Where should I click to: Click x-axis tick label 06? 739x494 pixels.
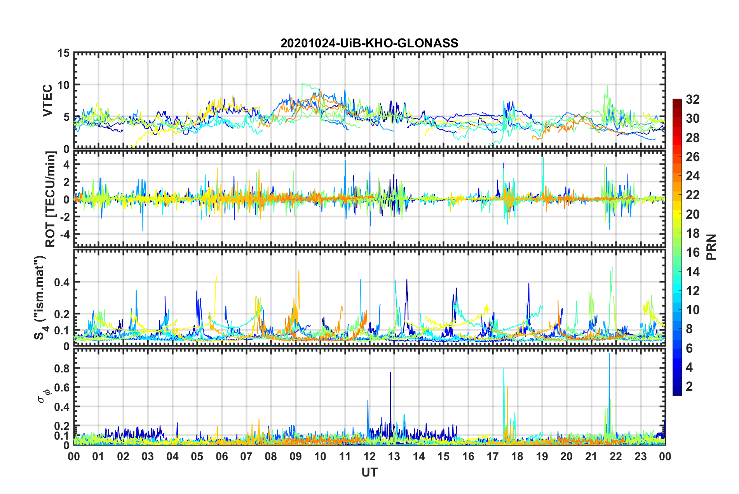222,456
